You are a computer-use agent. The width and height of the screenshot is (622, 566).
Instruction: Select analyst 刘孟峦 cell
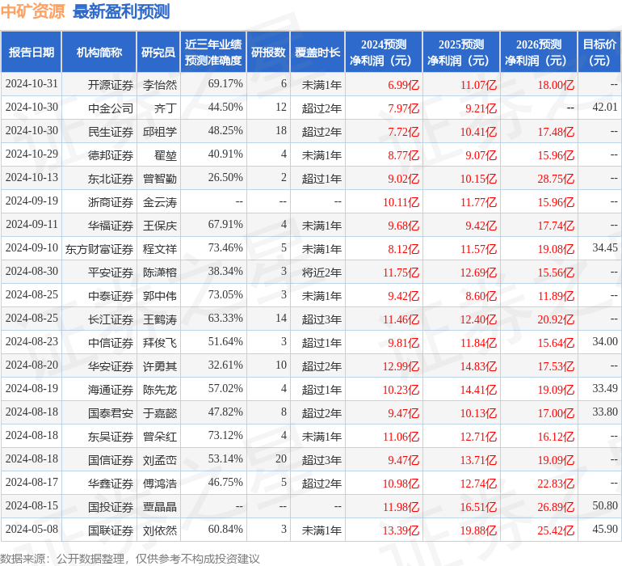[160, 460]
